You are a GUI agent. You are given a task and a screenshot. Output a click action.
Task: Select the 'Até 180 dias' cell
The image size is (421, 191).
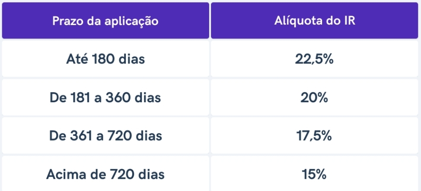pyautogui.click(x=105, y=59)
